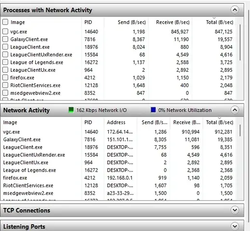Screen dimensions: 250x231
Task: Select GalaxyClient.exe in Network Activity list
Action: tap(22, 140)
